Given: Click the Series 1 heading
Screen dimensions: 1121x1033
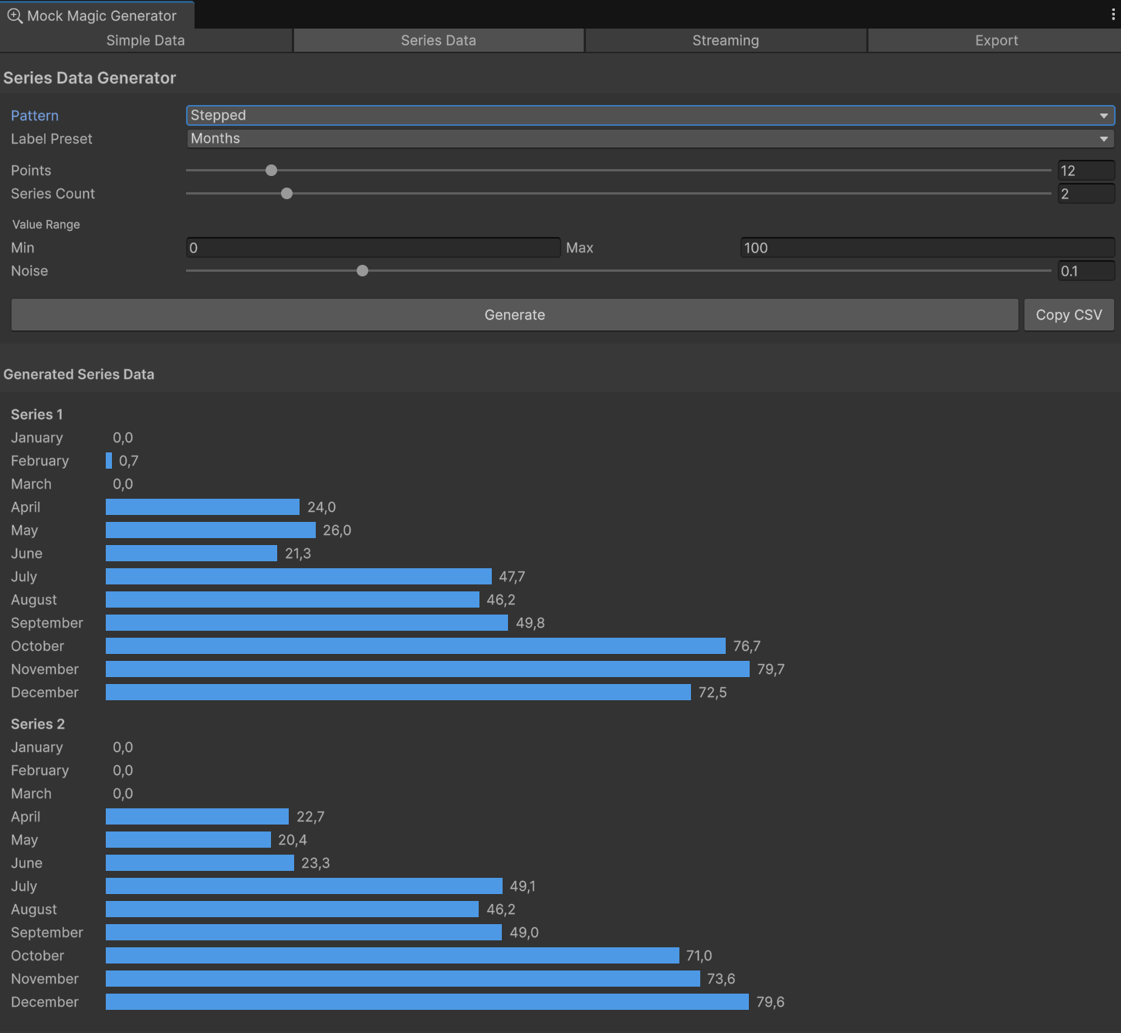Looking at the screenshot, I should pos(37,414).
